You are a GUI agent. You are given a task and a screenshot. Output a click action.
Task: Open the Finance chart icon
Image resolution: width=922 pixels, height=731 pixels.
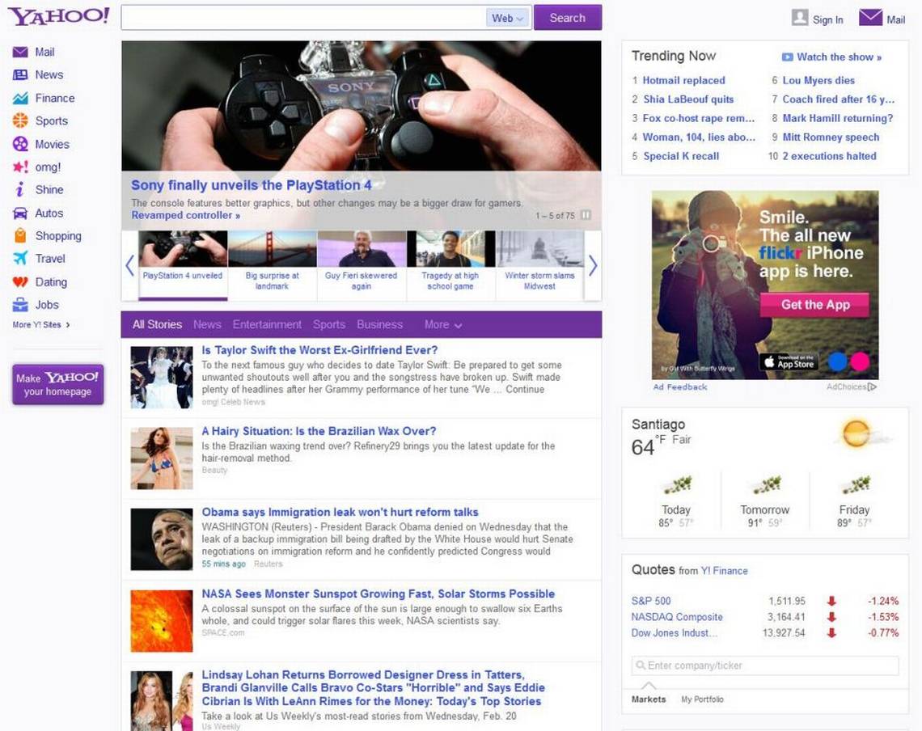click(20, 98)
